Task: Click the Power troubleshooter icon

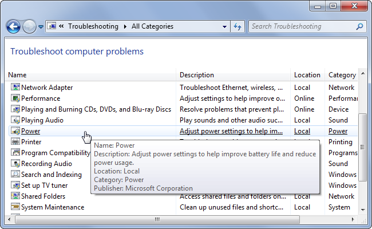Action: tap(15, 131)
